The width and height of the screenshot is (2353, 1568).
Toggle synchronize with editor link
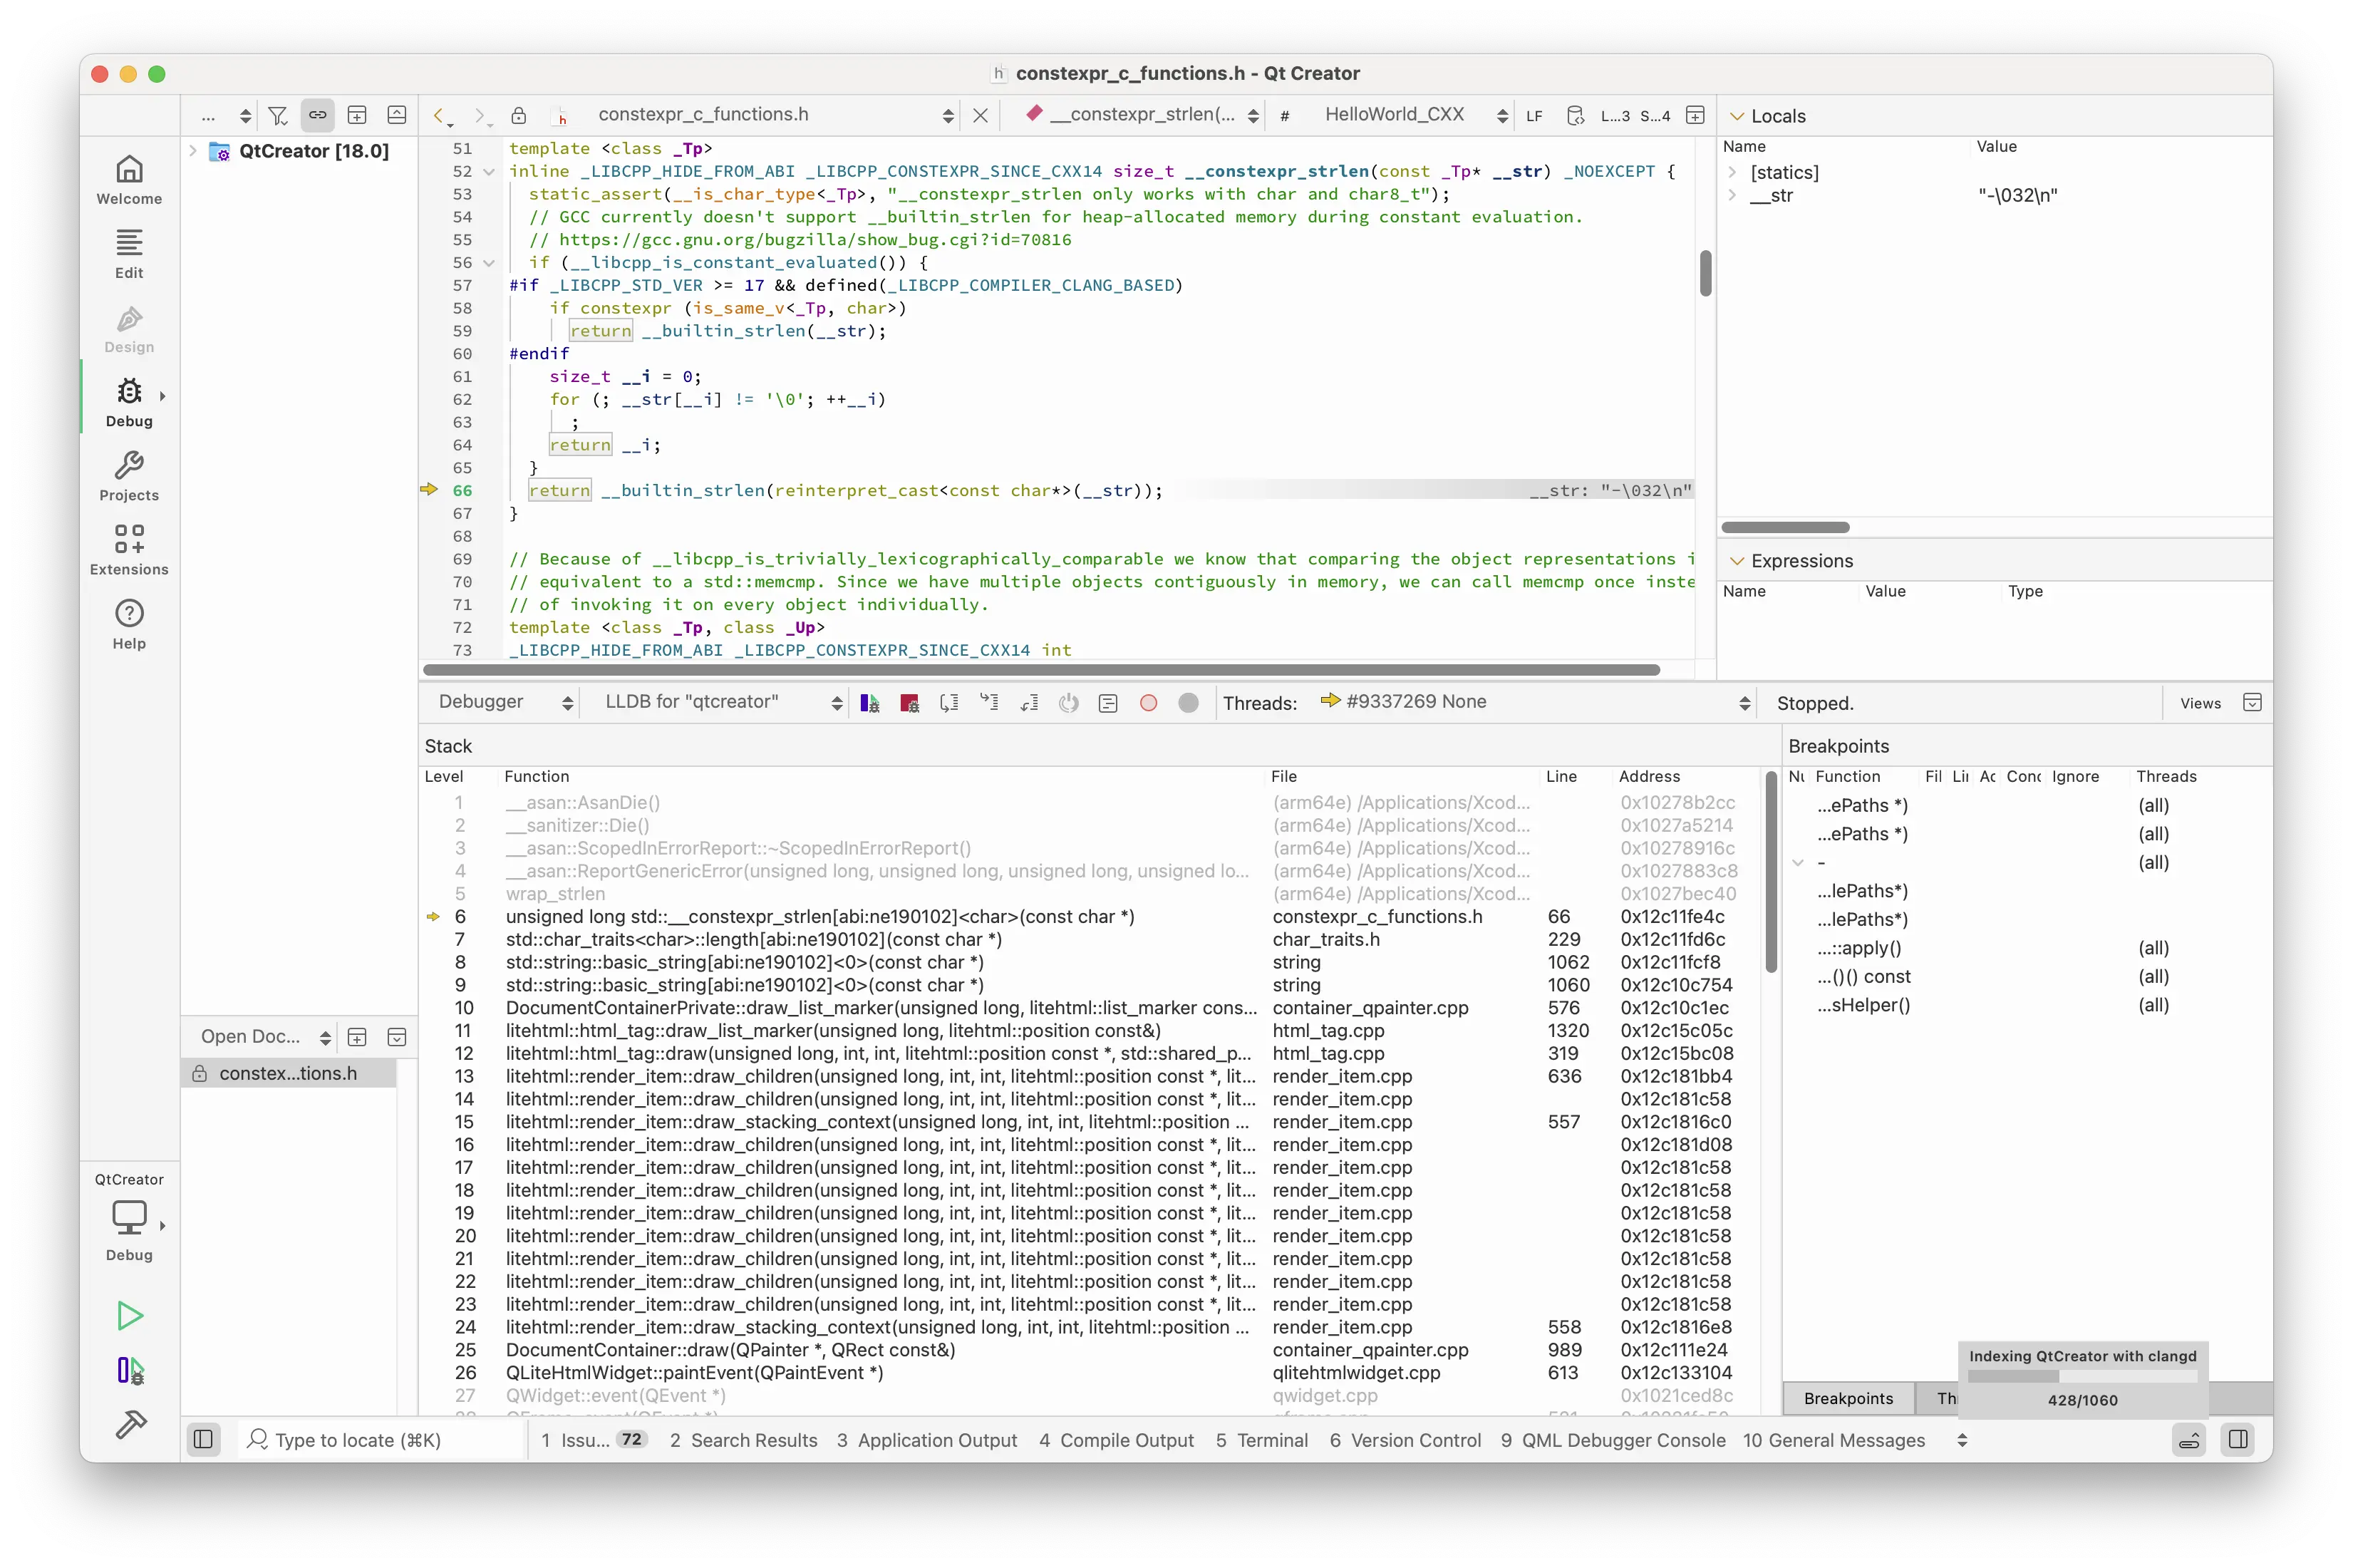(x=317, y=116)
